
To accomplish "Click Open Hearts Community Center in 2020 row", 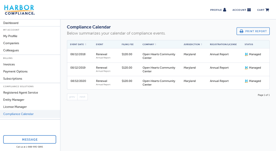I will [x=159, y=83].
